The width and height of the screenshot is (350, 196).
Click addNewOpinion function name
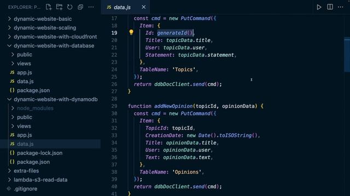pos(173,106)
